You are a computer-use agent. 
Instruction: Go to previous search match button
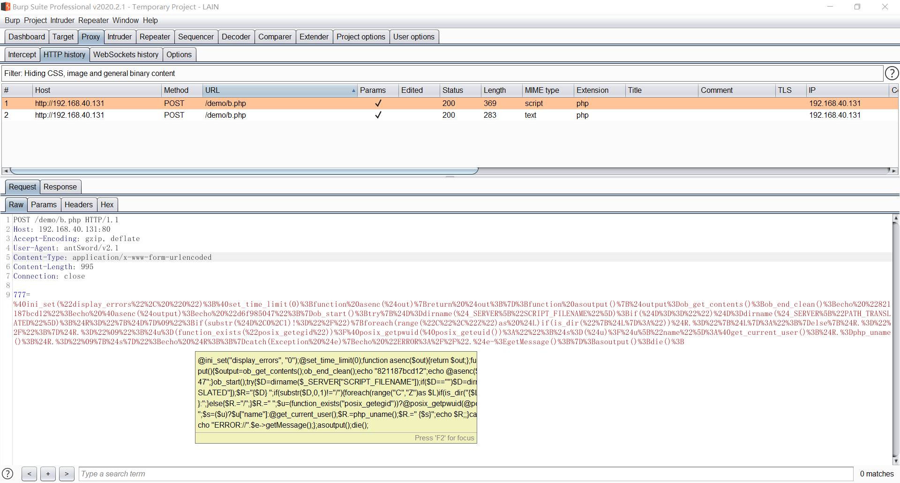pyautogui.click(x=29, y=474)
